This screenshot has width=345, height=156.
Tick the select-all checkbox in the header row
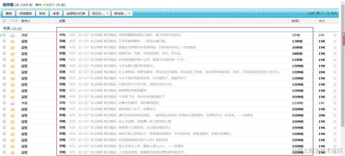tap(4, 21)
